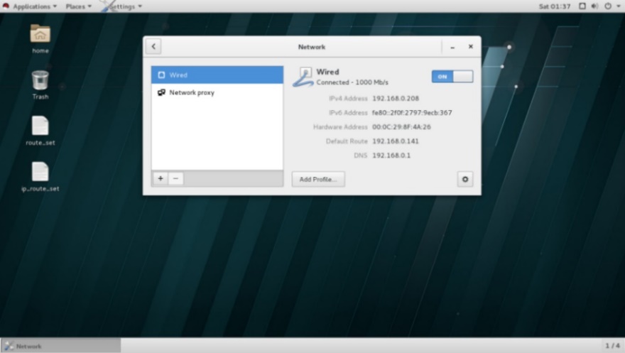625x353 pixels.
Task: Open the home folder desktop icon
Action: tap(40, 34)
